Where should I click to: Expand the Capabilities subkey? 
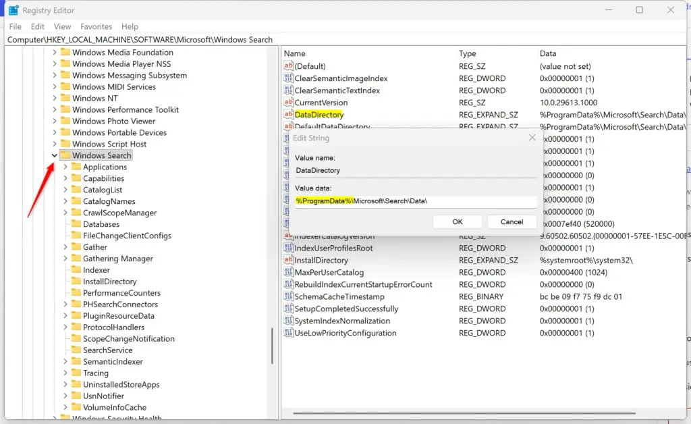coord(65,178)
